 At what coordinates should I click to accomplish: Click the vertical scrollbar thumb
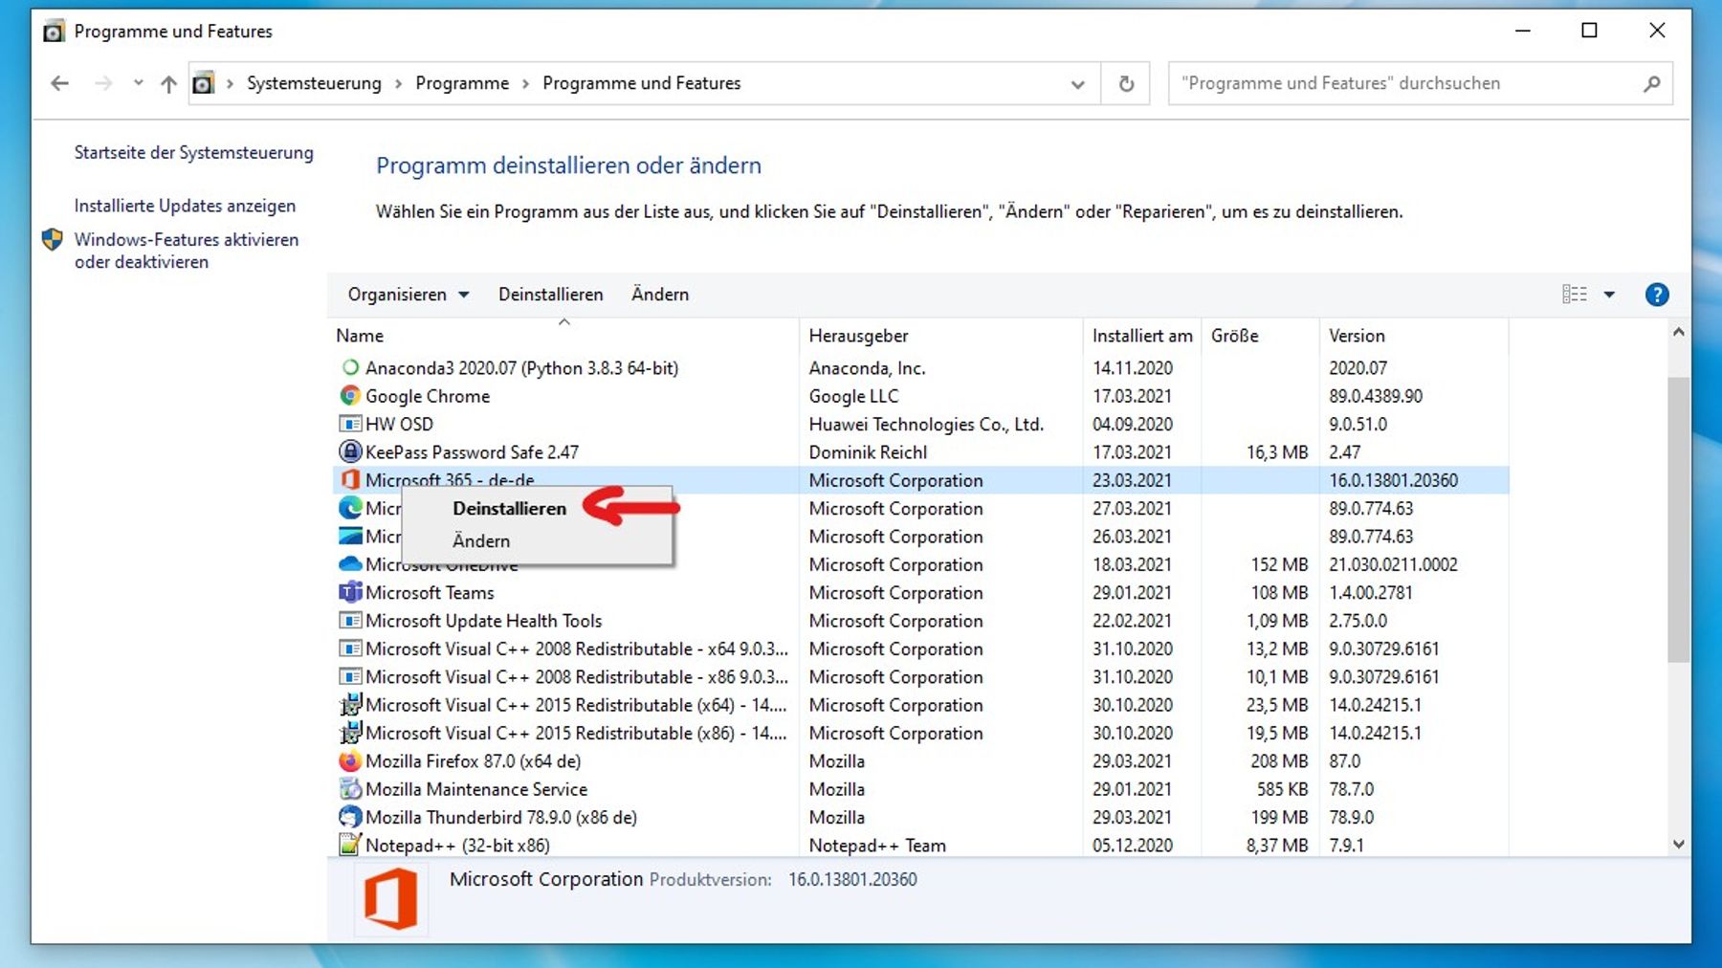(1678, 519)
